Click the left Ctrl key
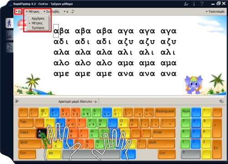228x164 pixels. click(x=27, y=154)
